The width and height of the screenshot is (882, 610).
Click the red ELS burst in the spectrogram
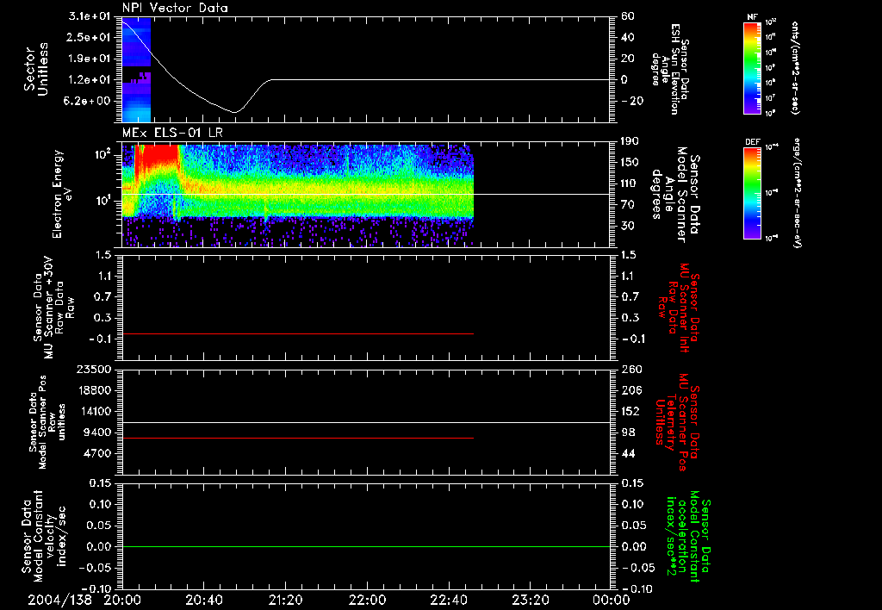[x=158, y=157]
